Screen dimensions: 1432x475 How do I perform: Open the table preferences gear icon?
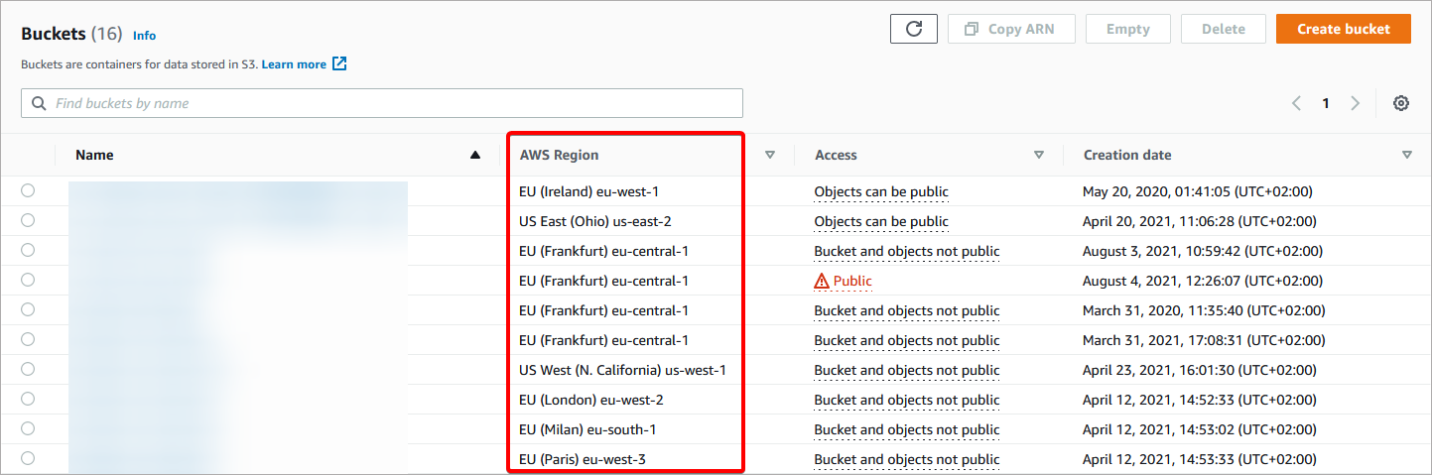pos(1401,103)
